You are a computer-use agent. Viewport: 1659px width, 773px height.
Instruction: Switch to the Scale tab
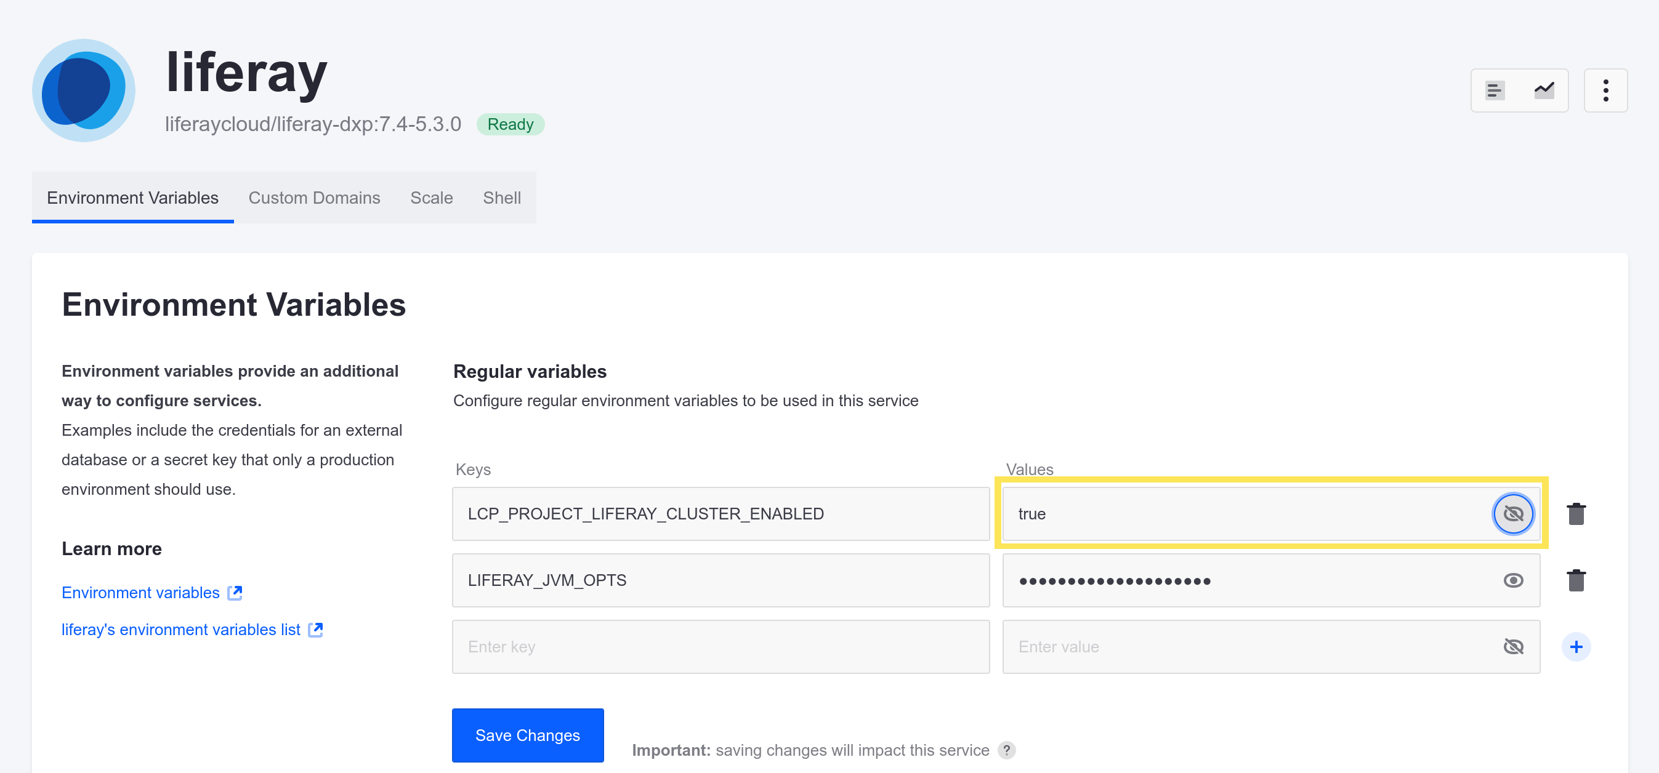tap(432, 198)
